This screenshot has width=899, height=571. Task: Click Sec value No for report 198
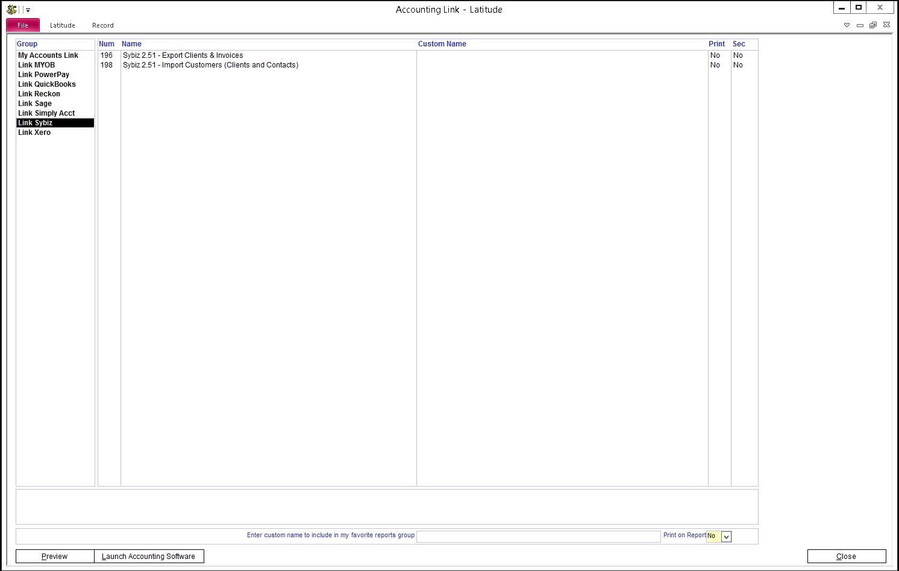[x=738, y=65]
